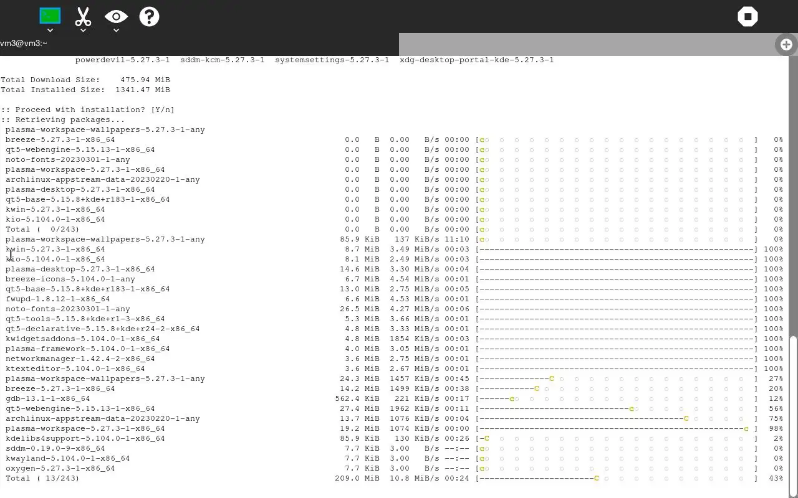
Task: Click '98%' plasma-workspace percentage
Action: tap(776, 428)
